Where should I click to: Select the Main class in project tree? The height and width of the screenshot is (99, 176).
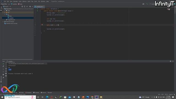[x=10, y=16]
